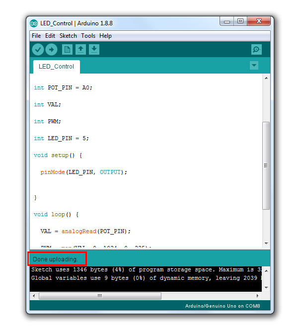
Task: Click 'Arduino/Genuino Uno on COM8' status text
Action: click(223, 306)
